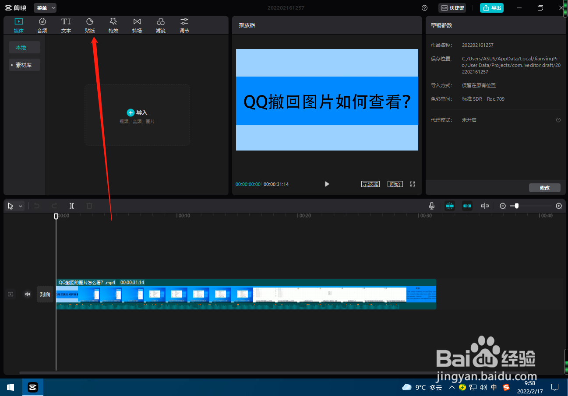Start microphone voice recording

432,206
